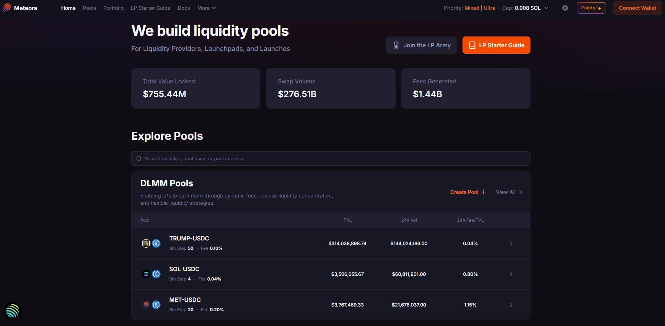Screen dimensions: 665x326
Task: Expand the More navigation menu
Action: click(x=206, y=8)
